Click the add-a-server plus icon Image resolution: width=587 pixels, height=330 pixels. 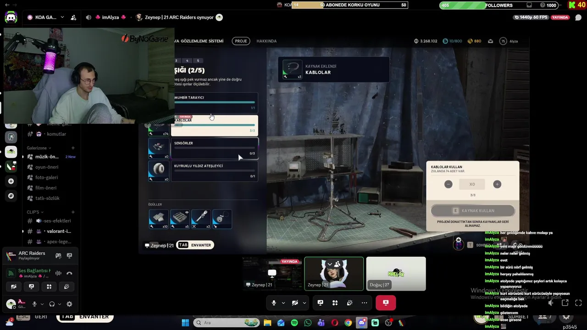click(11, 181)
